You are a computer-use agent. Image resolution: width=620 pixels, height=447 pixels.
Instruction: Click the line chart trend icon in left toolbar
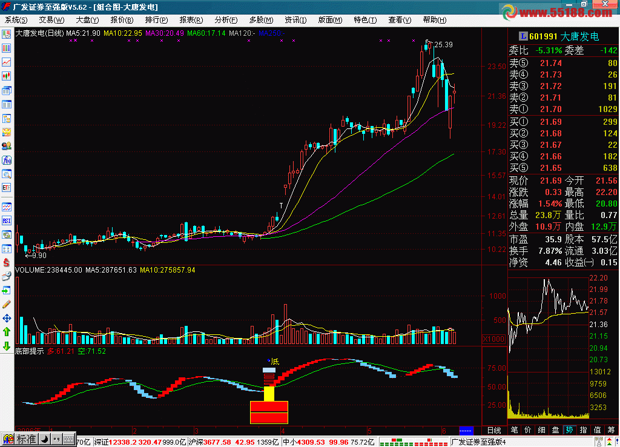6,62
